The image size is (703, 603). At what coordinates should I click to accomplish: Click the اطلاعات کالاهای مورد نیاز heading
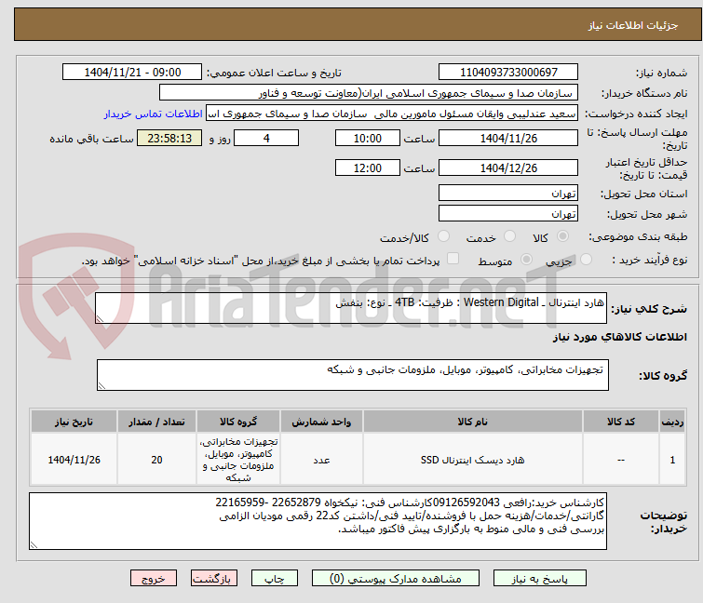(619, 337)
